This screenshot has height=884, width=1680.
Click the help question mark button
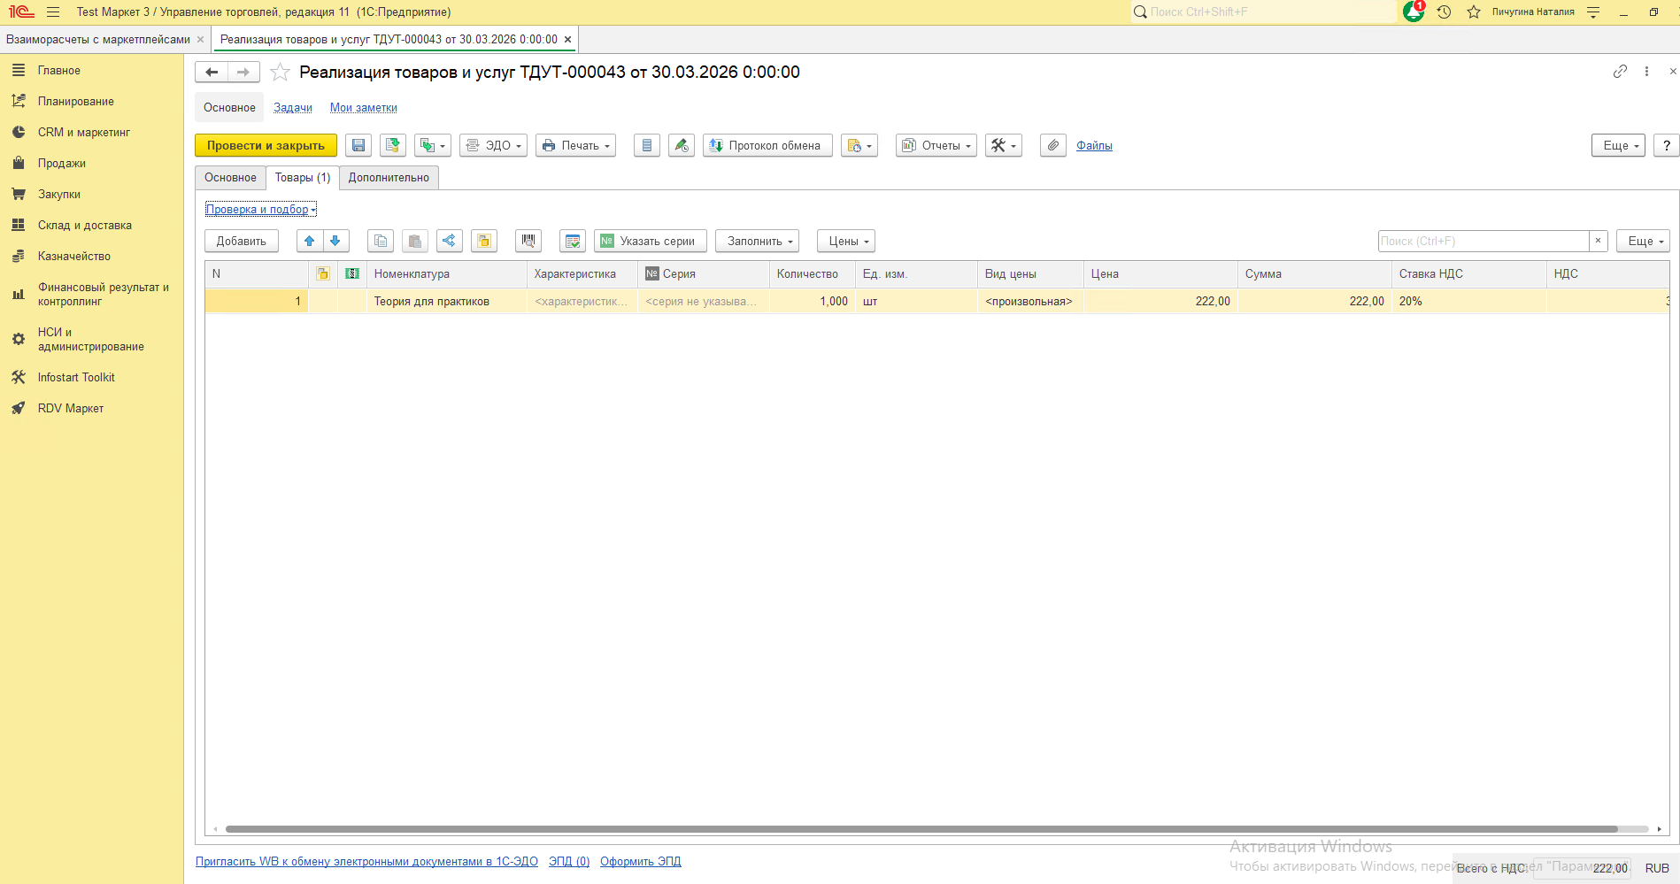pos(1667,146)
